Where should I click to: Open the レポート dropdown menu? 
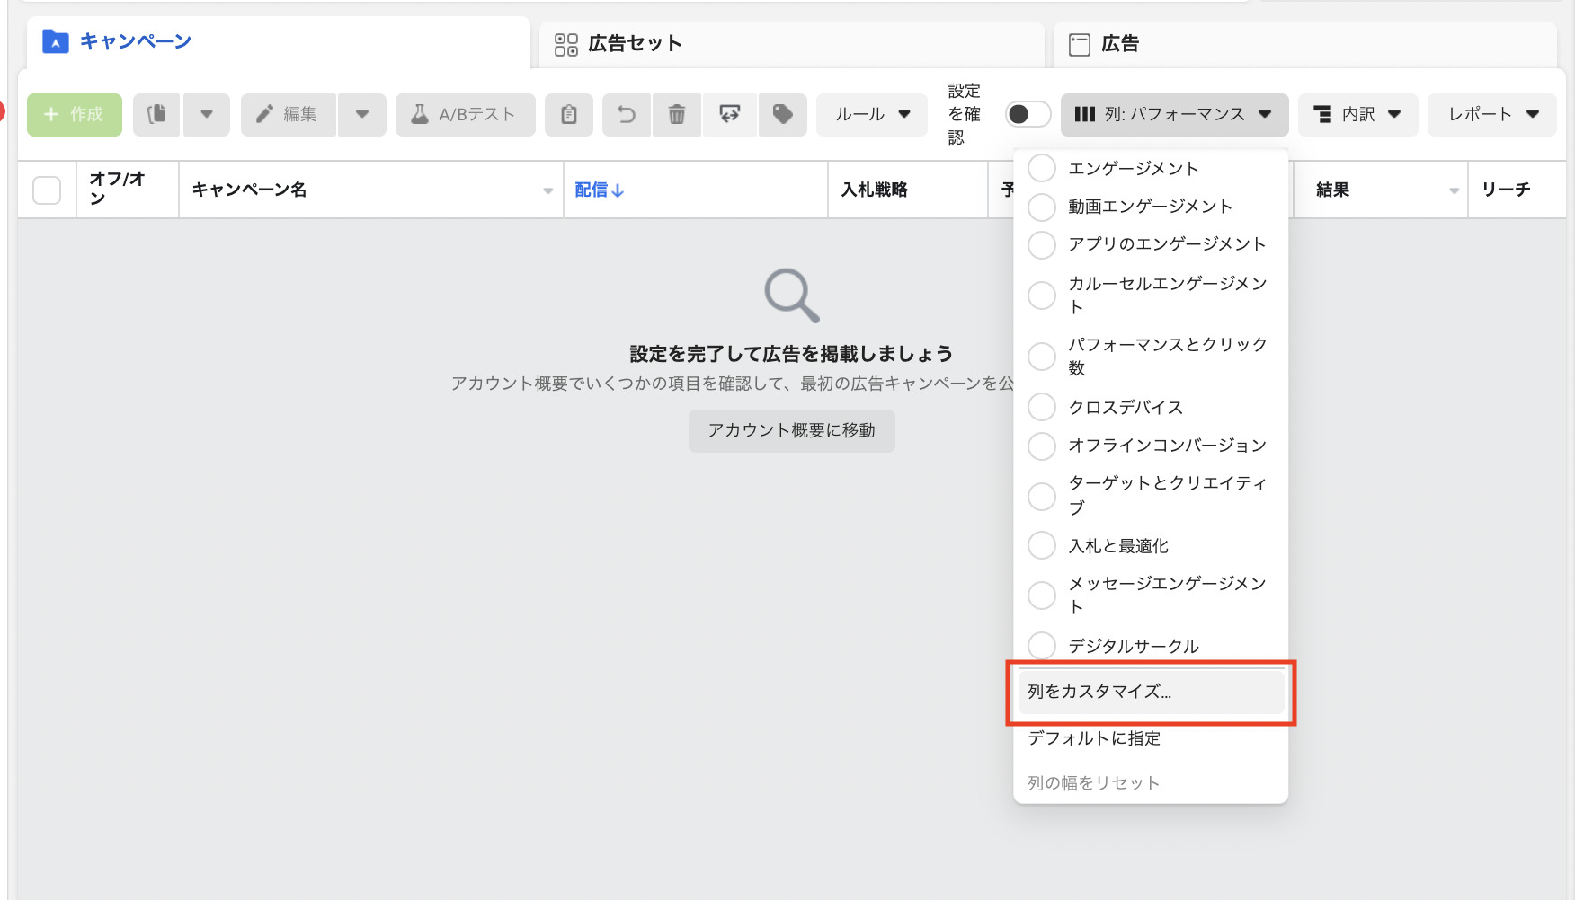coord(1491,114)
